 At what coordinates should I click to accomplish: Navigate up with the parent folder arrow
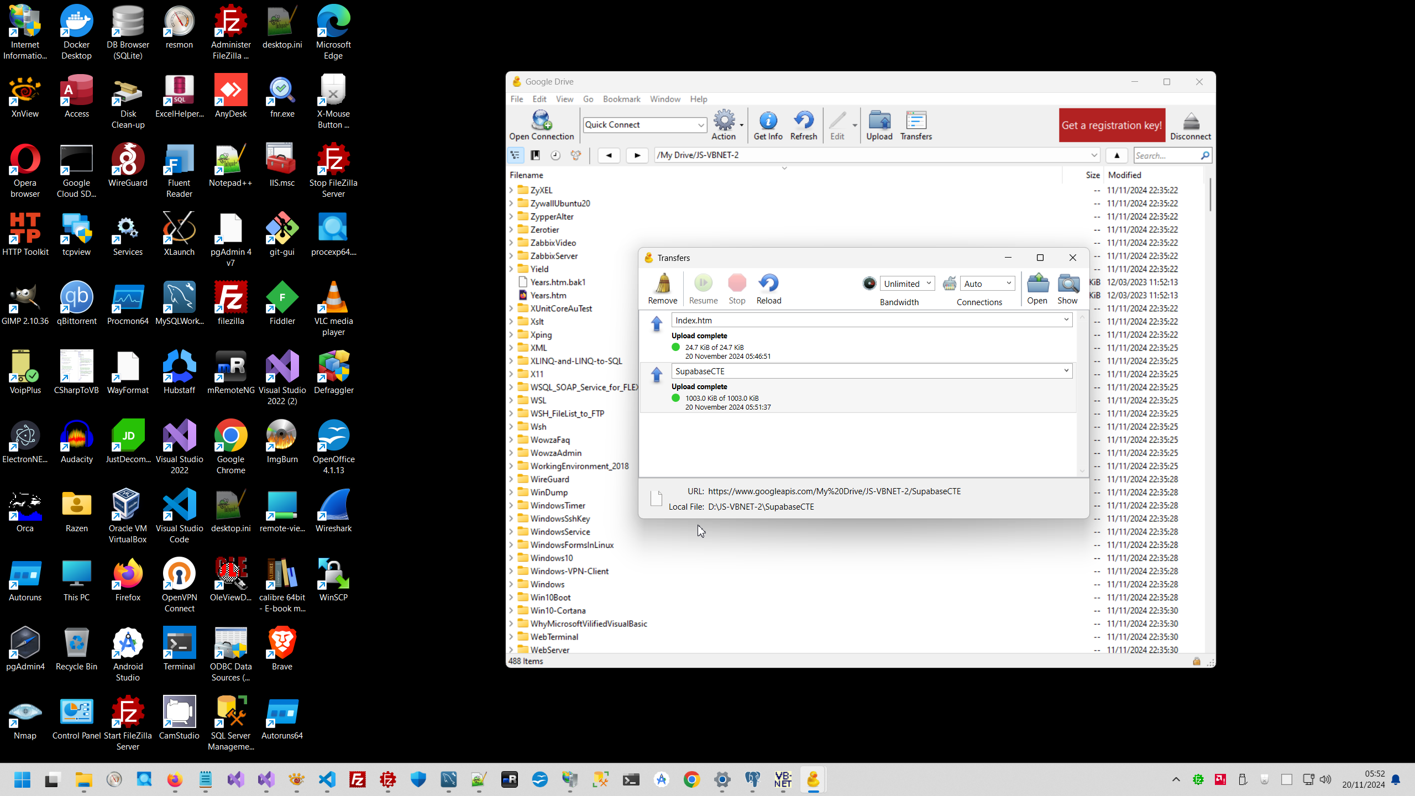pos(1117,155)
